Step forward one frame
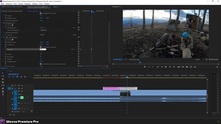Image resolution: width=221 pixels, height=124 pixels. (x=170, y=67)
